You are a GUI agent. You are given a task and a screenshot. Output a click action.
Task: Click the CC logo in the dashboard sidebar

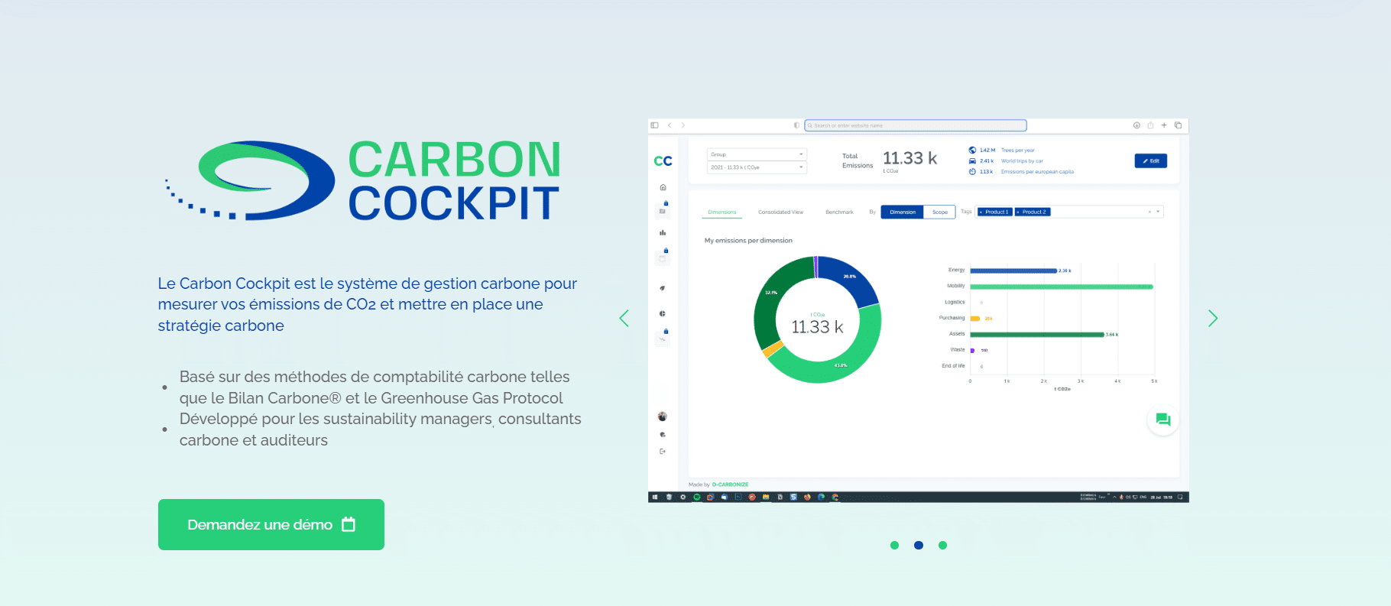pyautogui.click(x=663, y=161)
